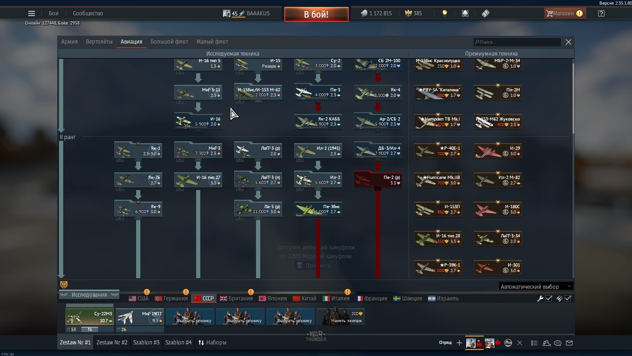Viewport: 632px width, 356px height.
Task: Select premium И-301 aircraft card
Action: tap(498, 267)
